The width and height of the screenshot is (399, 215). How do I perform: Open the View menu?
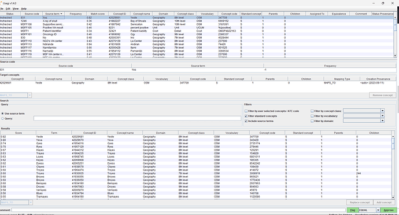(x=16, y=9)
